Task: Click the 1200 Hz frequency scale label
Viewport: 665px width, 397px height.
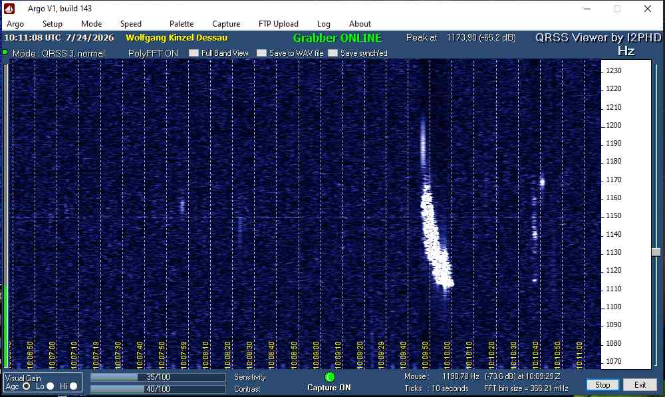Action: (x=613, y=125)
